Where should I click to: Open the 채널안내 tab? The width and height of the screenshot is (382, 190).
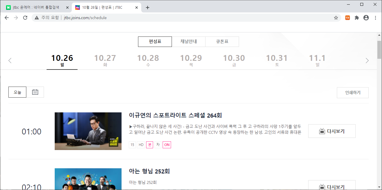coord(189,42)
